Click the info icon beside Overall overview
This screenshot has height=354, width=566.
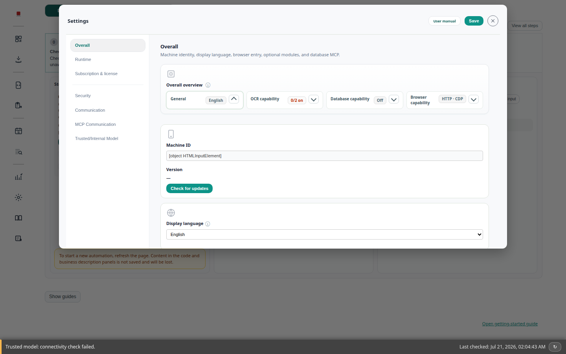[x=208, y=85]
